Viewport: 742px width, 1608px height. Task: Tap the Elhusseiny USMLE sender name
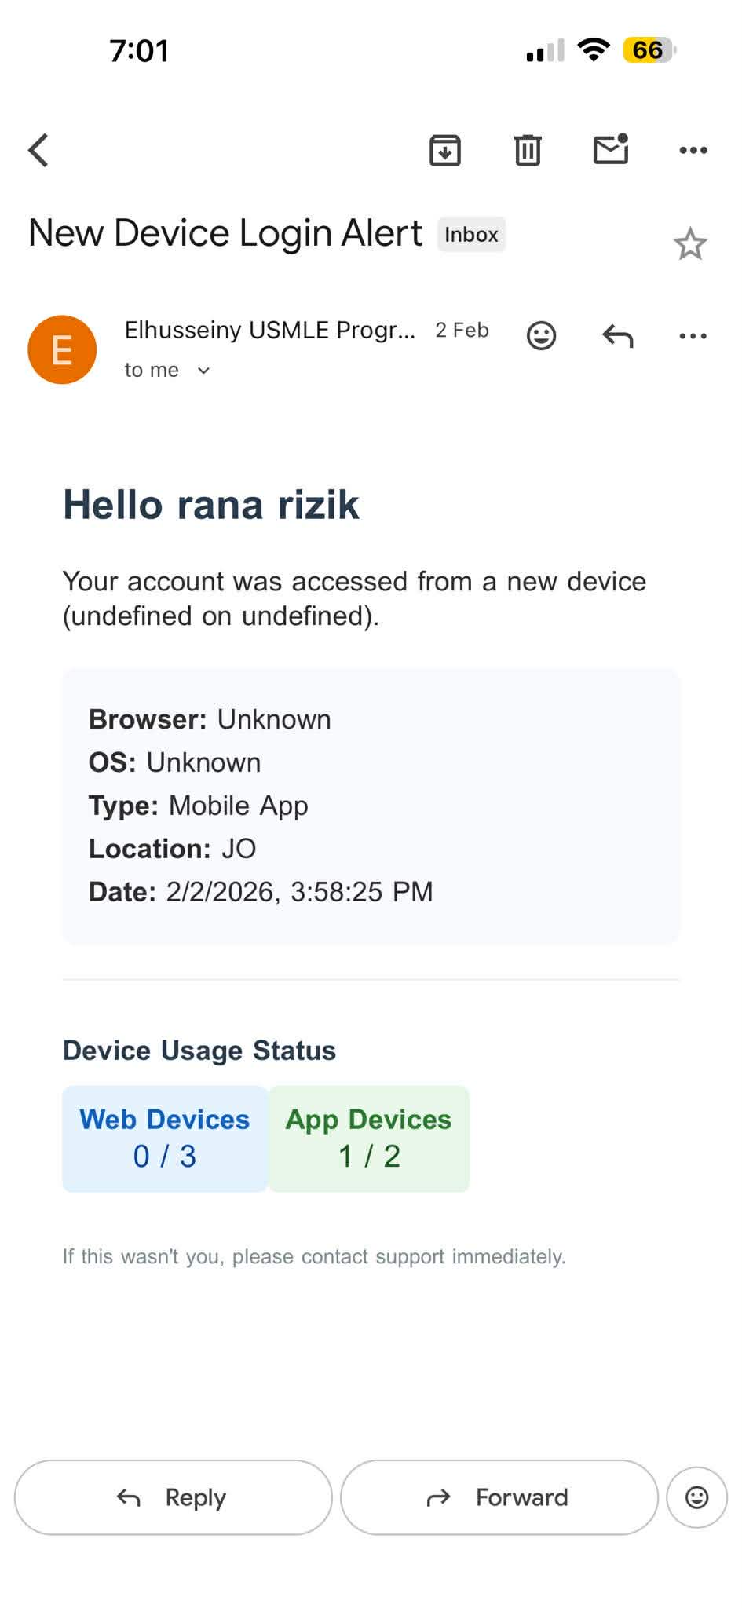tap(269, 330)
